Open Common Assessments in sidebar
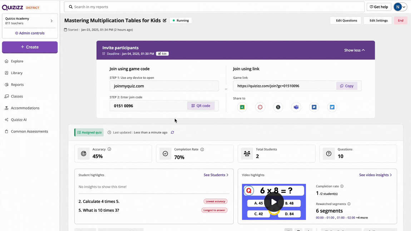Screen dimensions: 411x231 [30, 132]
